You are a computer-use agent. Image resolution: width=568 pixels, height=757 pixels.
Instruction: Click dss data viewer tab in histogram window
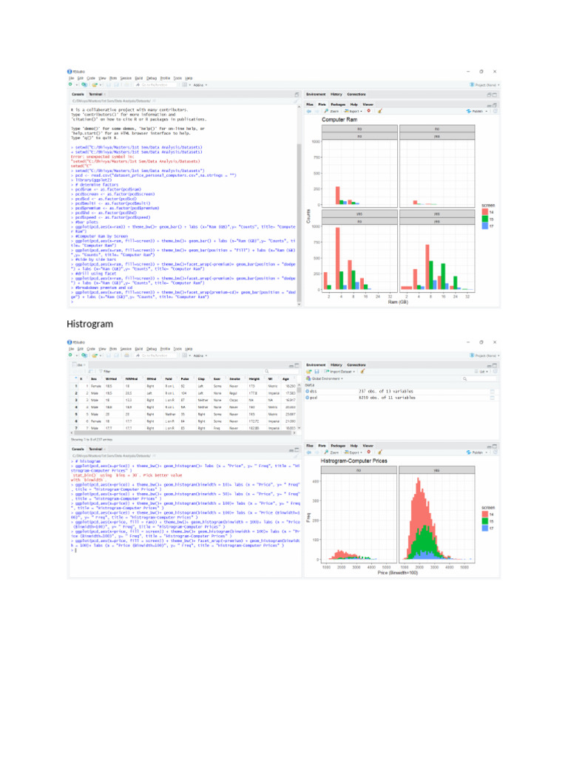click(x=78, y=365)
